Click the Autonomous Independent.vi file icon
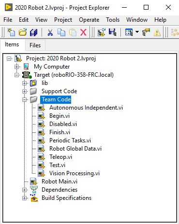Screen dimensions: 179x224 click(x=41, y=108)
